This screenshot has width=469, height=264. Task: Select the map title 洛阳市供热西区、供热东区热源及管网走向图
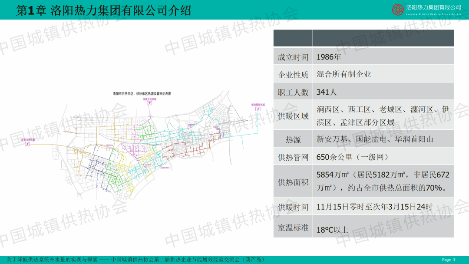coord(142,93)
